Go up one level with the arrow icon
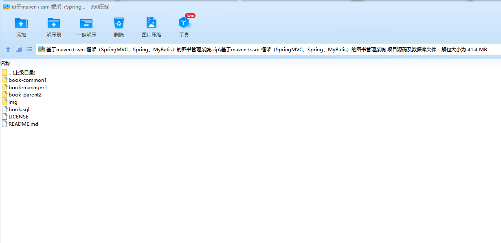This screenshot has height=243, width=501. 8,49
